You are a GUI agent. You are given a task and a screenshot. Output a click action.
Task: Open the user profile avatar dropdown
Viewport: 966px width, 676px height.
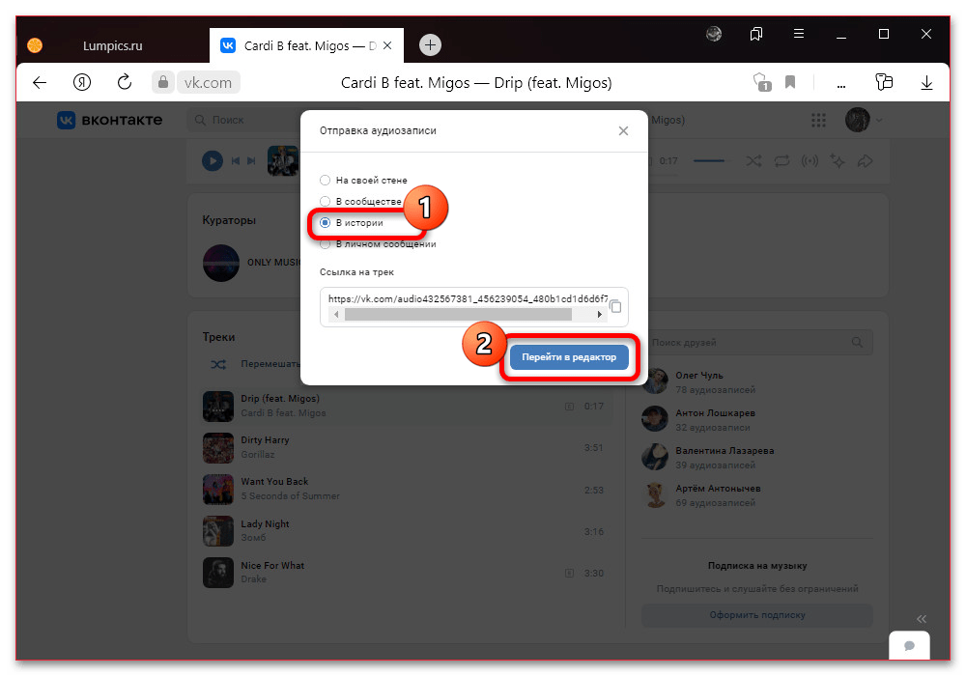click(863, 120)
